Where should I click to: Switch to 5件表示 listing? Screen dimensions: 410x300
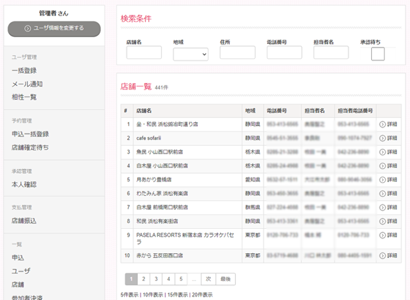pyautogui.click(x=130, y=295)
